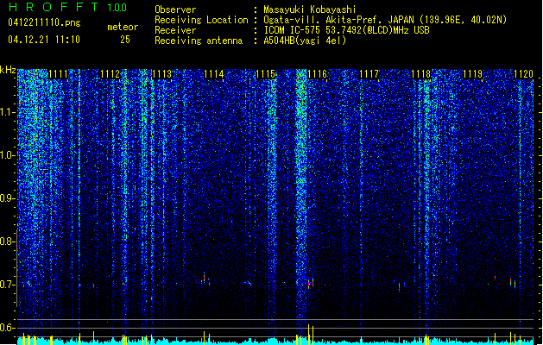Click the 'Receiving Location' label
The image size is (543, 345).
coord(201,20)
